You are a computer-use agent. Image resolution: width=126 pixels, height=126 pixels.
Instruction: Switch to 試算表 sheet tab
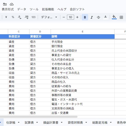coord(29,123)
